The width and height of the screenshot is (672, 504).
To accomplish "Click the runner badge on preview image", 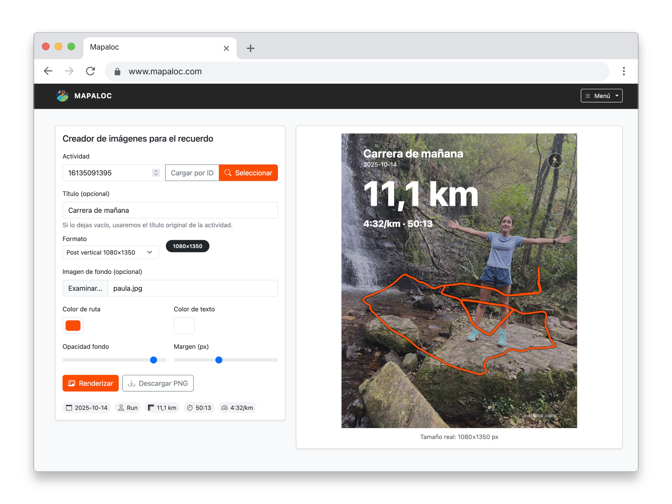I will [555, 161].
